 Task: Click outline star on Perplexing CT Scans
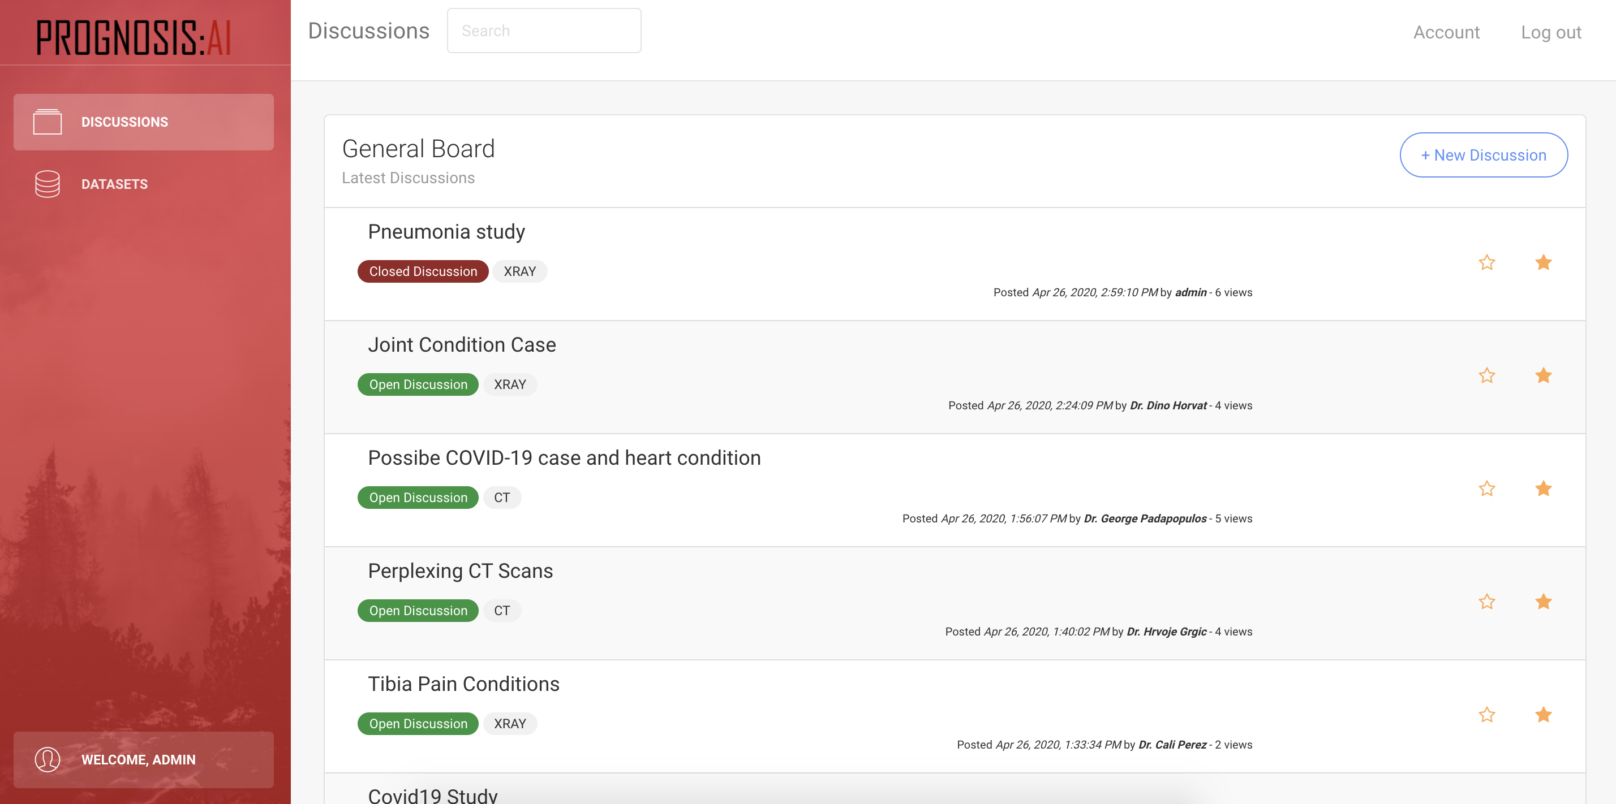tap(1486, 602)
